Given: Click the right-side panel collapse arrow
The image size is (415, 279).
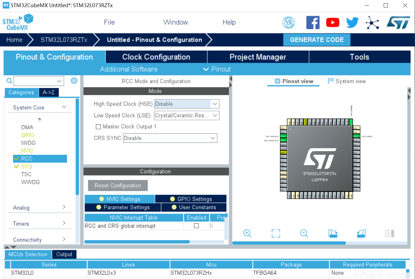Looking at the screenshot, I should click(409, 97).
